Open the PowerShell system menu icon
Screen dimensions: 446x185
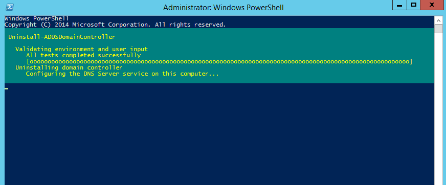10,7
